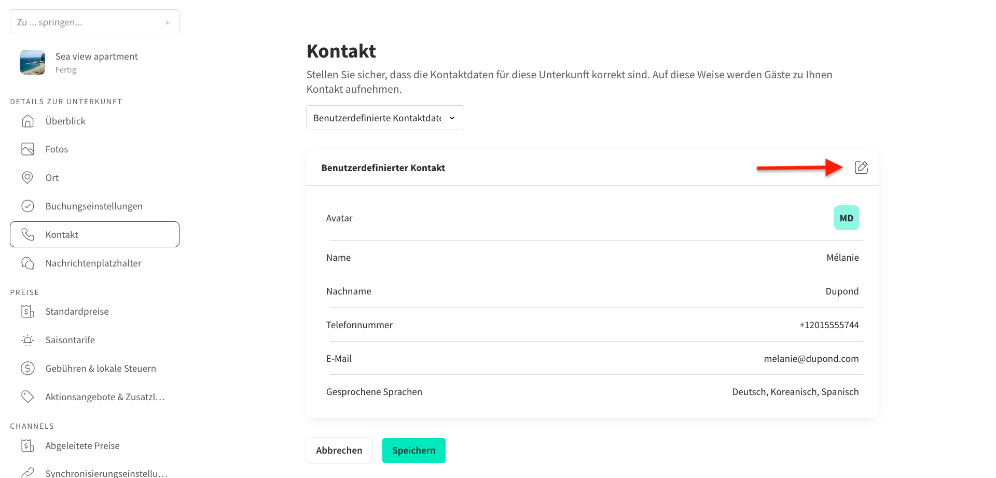The image size is (996, 478).
Task: Open the Benutzerdefinierte Kontaktdaten dropdown
Action: point(385,118)
